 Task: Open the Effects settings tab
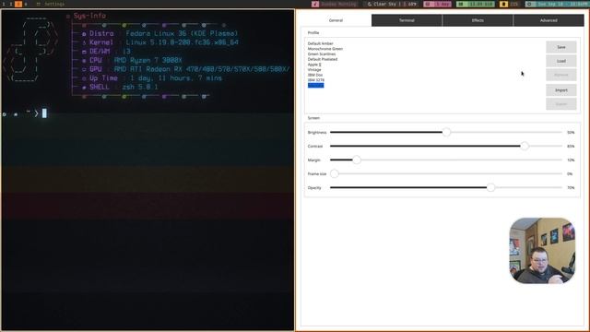(478, 20)
